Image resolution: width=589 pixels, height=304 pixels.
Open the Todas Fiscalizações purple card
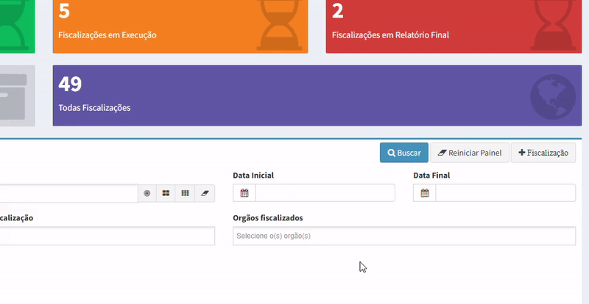(317, 95)
